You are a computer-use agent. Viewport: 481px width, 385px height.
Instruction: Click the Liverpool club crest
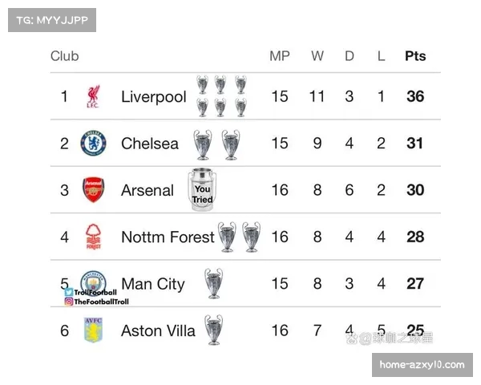pos(93,97)
